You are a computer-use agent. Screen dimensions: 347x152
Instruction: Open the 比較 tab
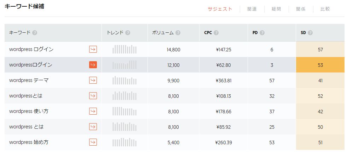click(325, 9)
